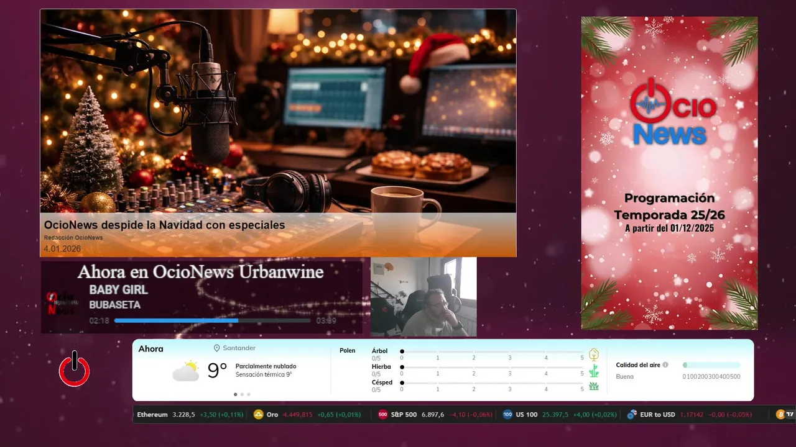
Task: Click the +4,00 (+0,02%) US 100 change
Action: tap(595, 414)
